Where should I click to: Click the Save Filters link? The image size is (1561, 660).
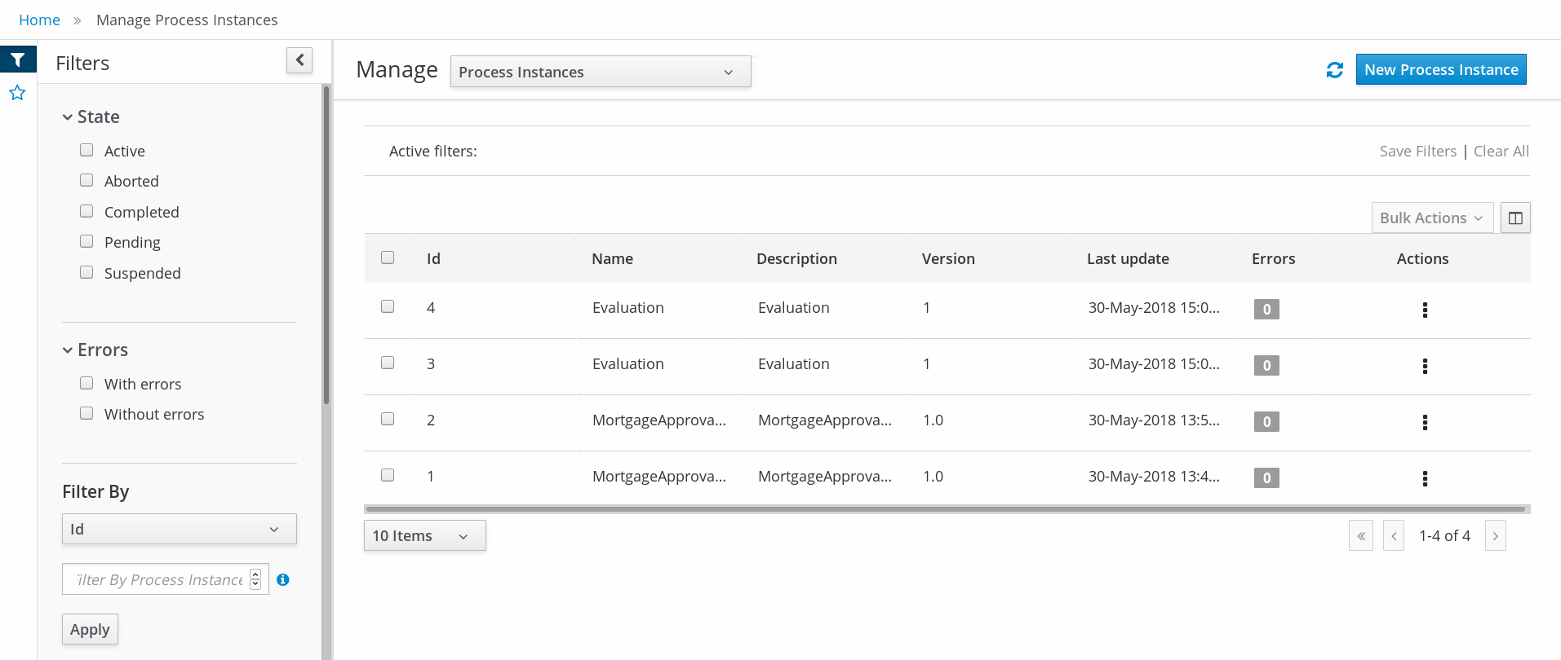coord(1417,152)
